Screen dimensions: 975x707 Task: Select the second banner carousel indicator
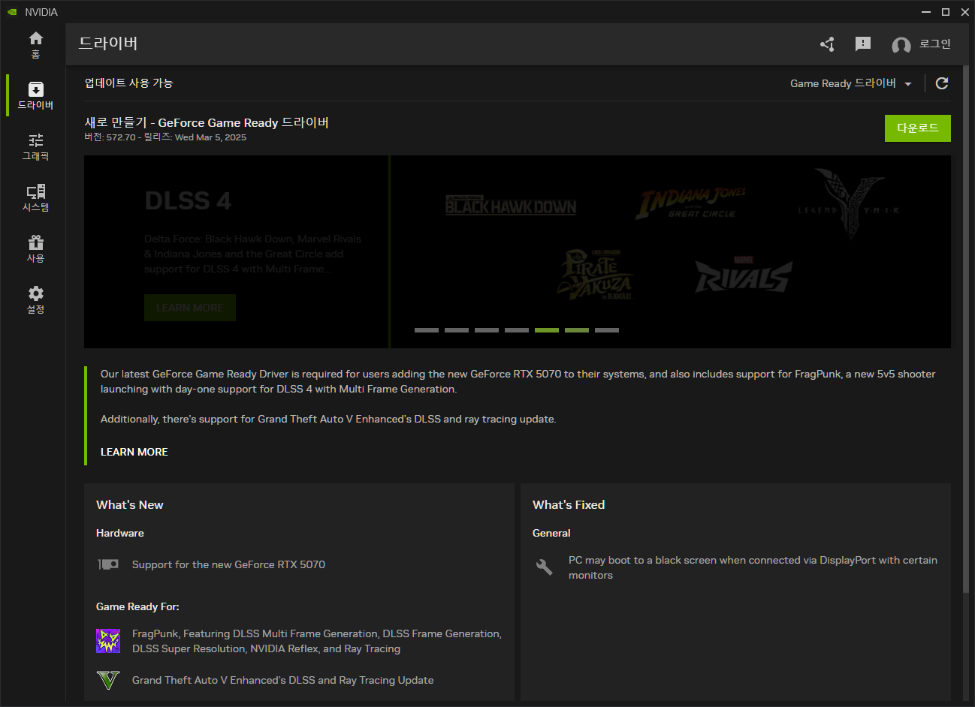(457, 330)
